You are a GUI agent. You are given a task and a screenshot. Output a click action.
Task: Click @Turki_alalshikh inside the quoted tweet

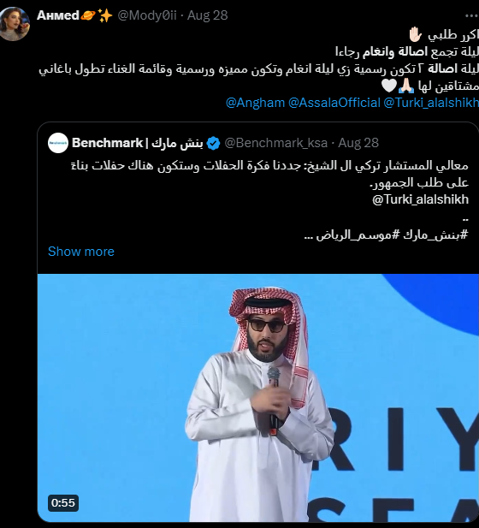pos(421,199)
